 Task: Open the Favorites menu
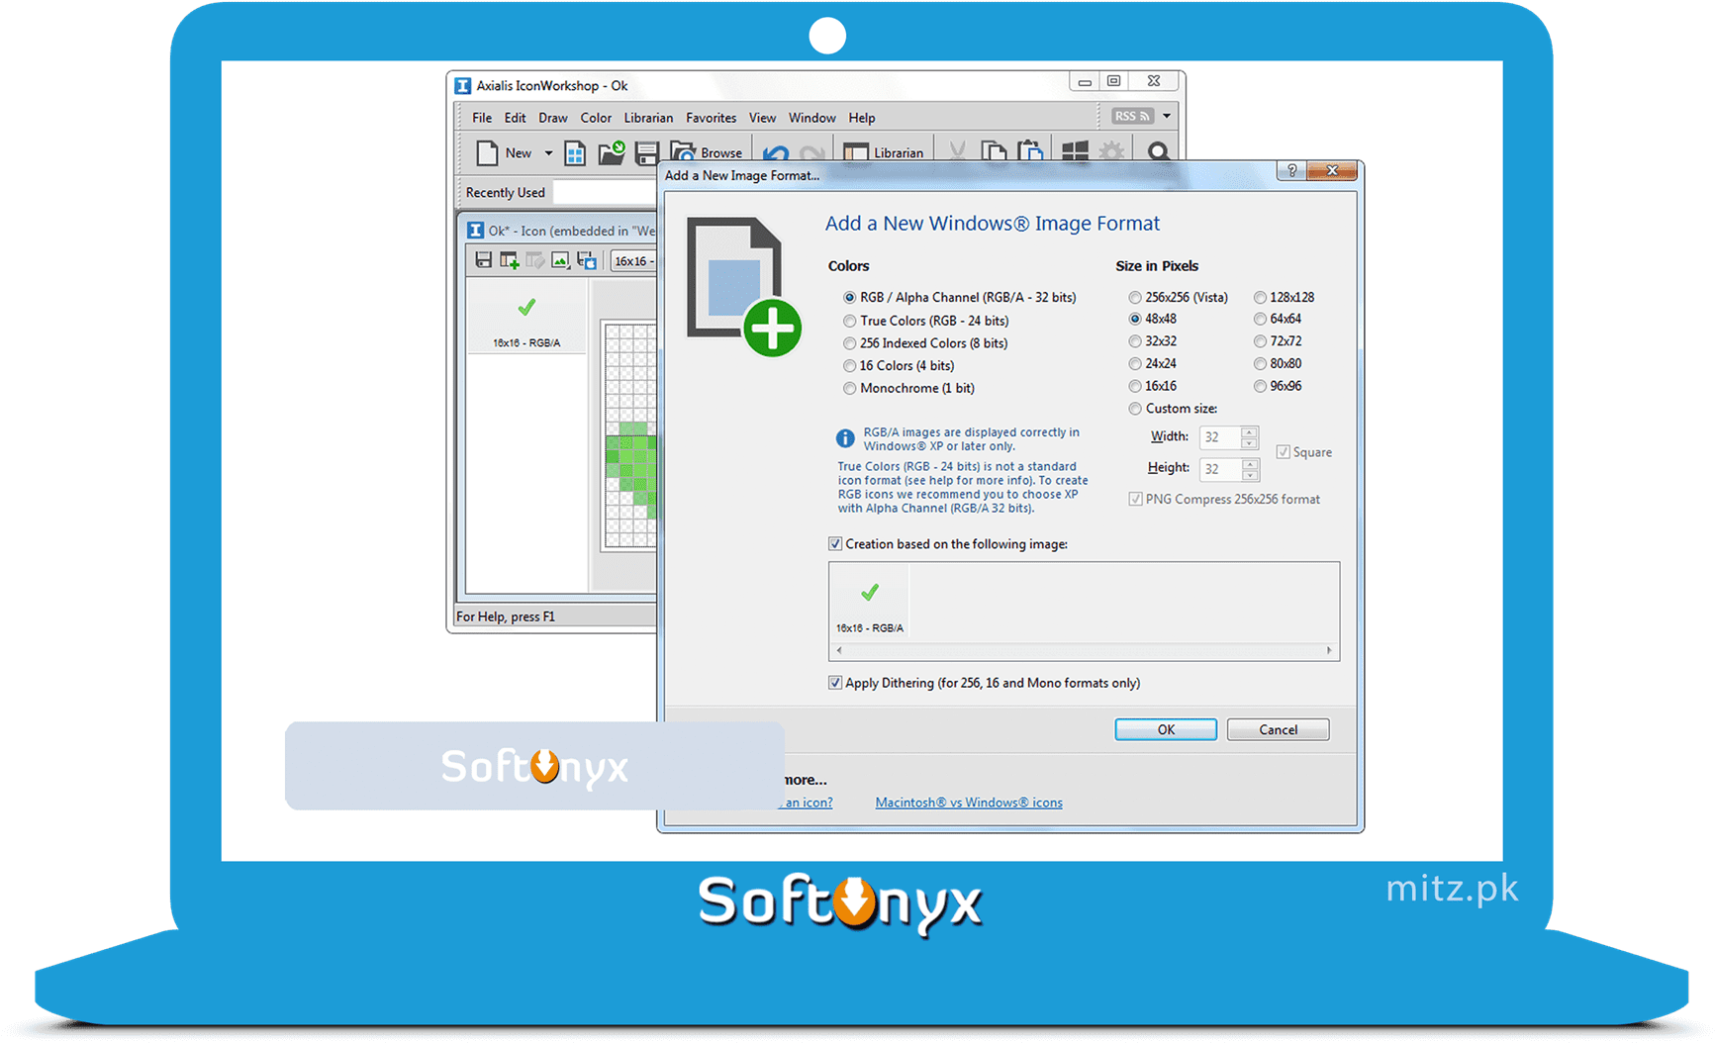[711, 118]
